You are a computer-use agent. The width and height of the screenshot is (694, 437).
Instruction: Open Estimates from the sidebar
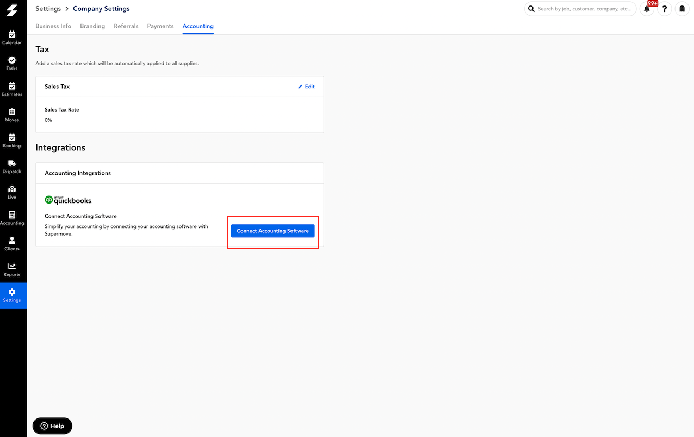click(x=12, y=86)
